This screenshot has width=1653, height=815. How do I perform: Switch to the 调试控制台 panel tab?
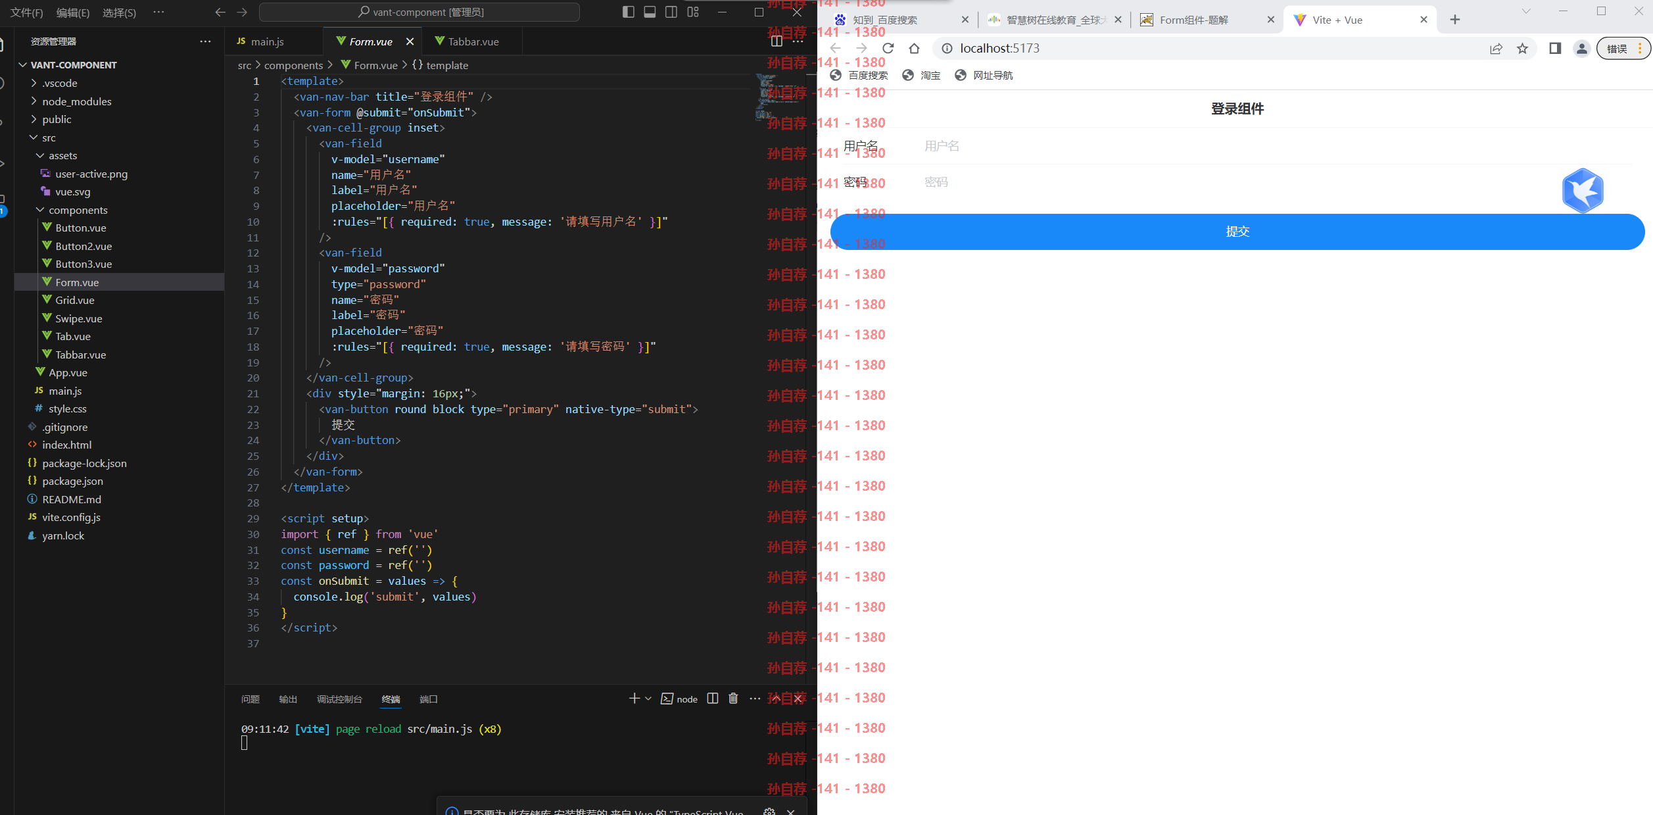tap(339, 699)
